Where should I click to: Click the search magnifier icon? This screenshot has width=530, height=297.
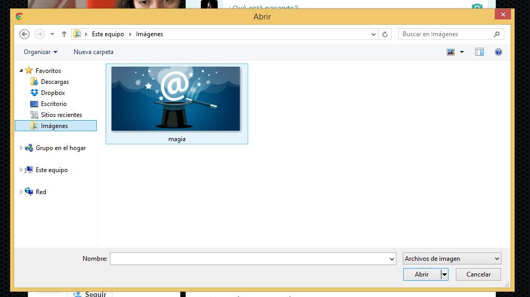coord(496,34)
